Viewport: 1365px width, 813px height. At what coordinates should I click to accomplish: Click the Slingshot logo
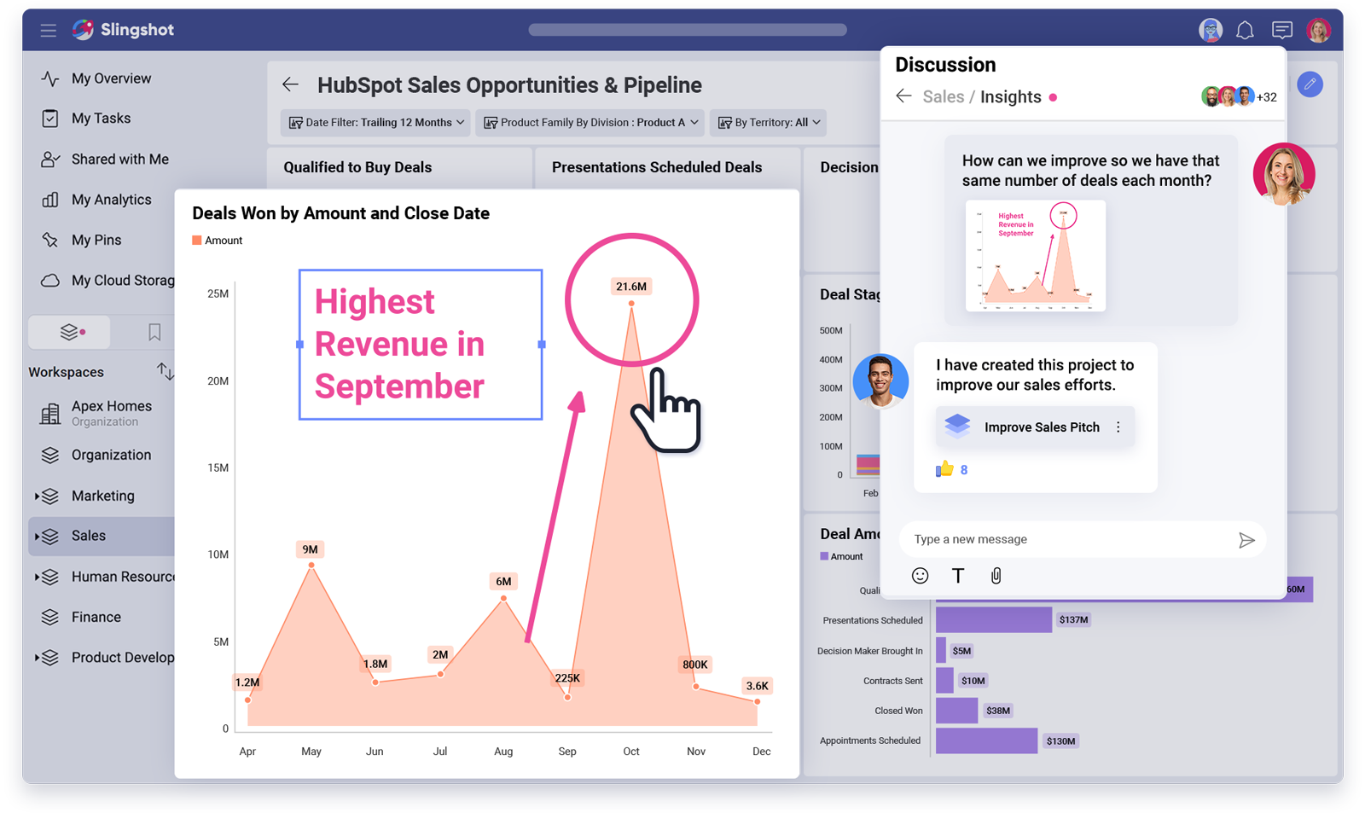click(x=123, y=30)
